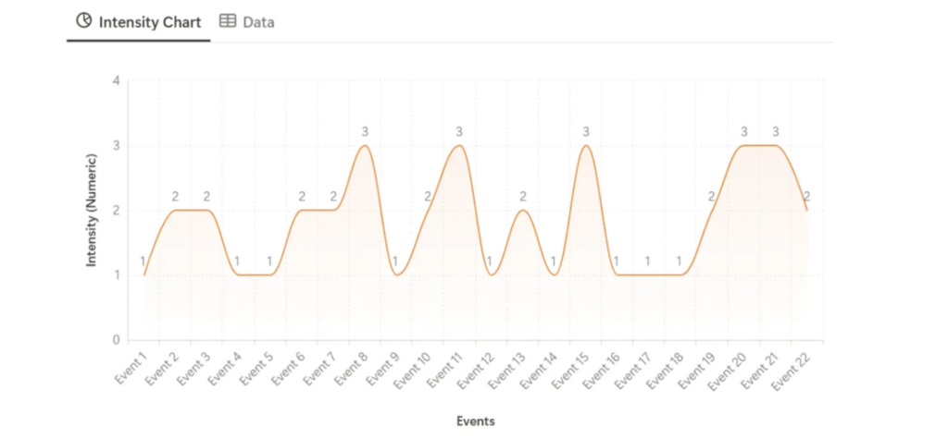Click the y-axis tick label 0

tap(117, 340)
